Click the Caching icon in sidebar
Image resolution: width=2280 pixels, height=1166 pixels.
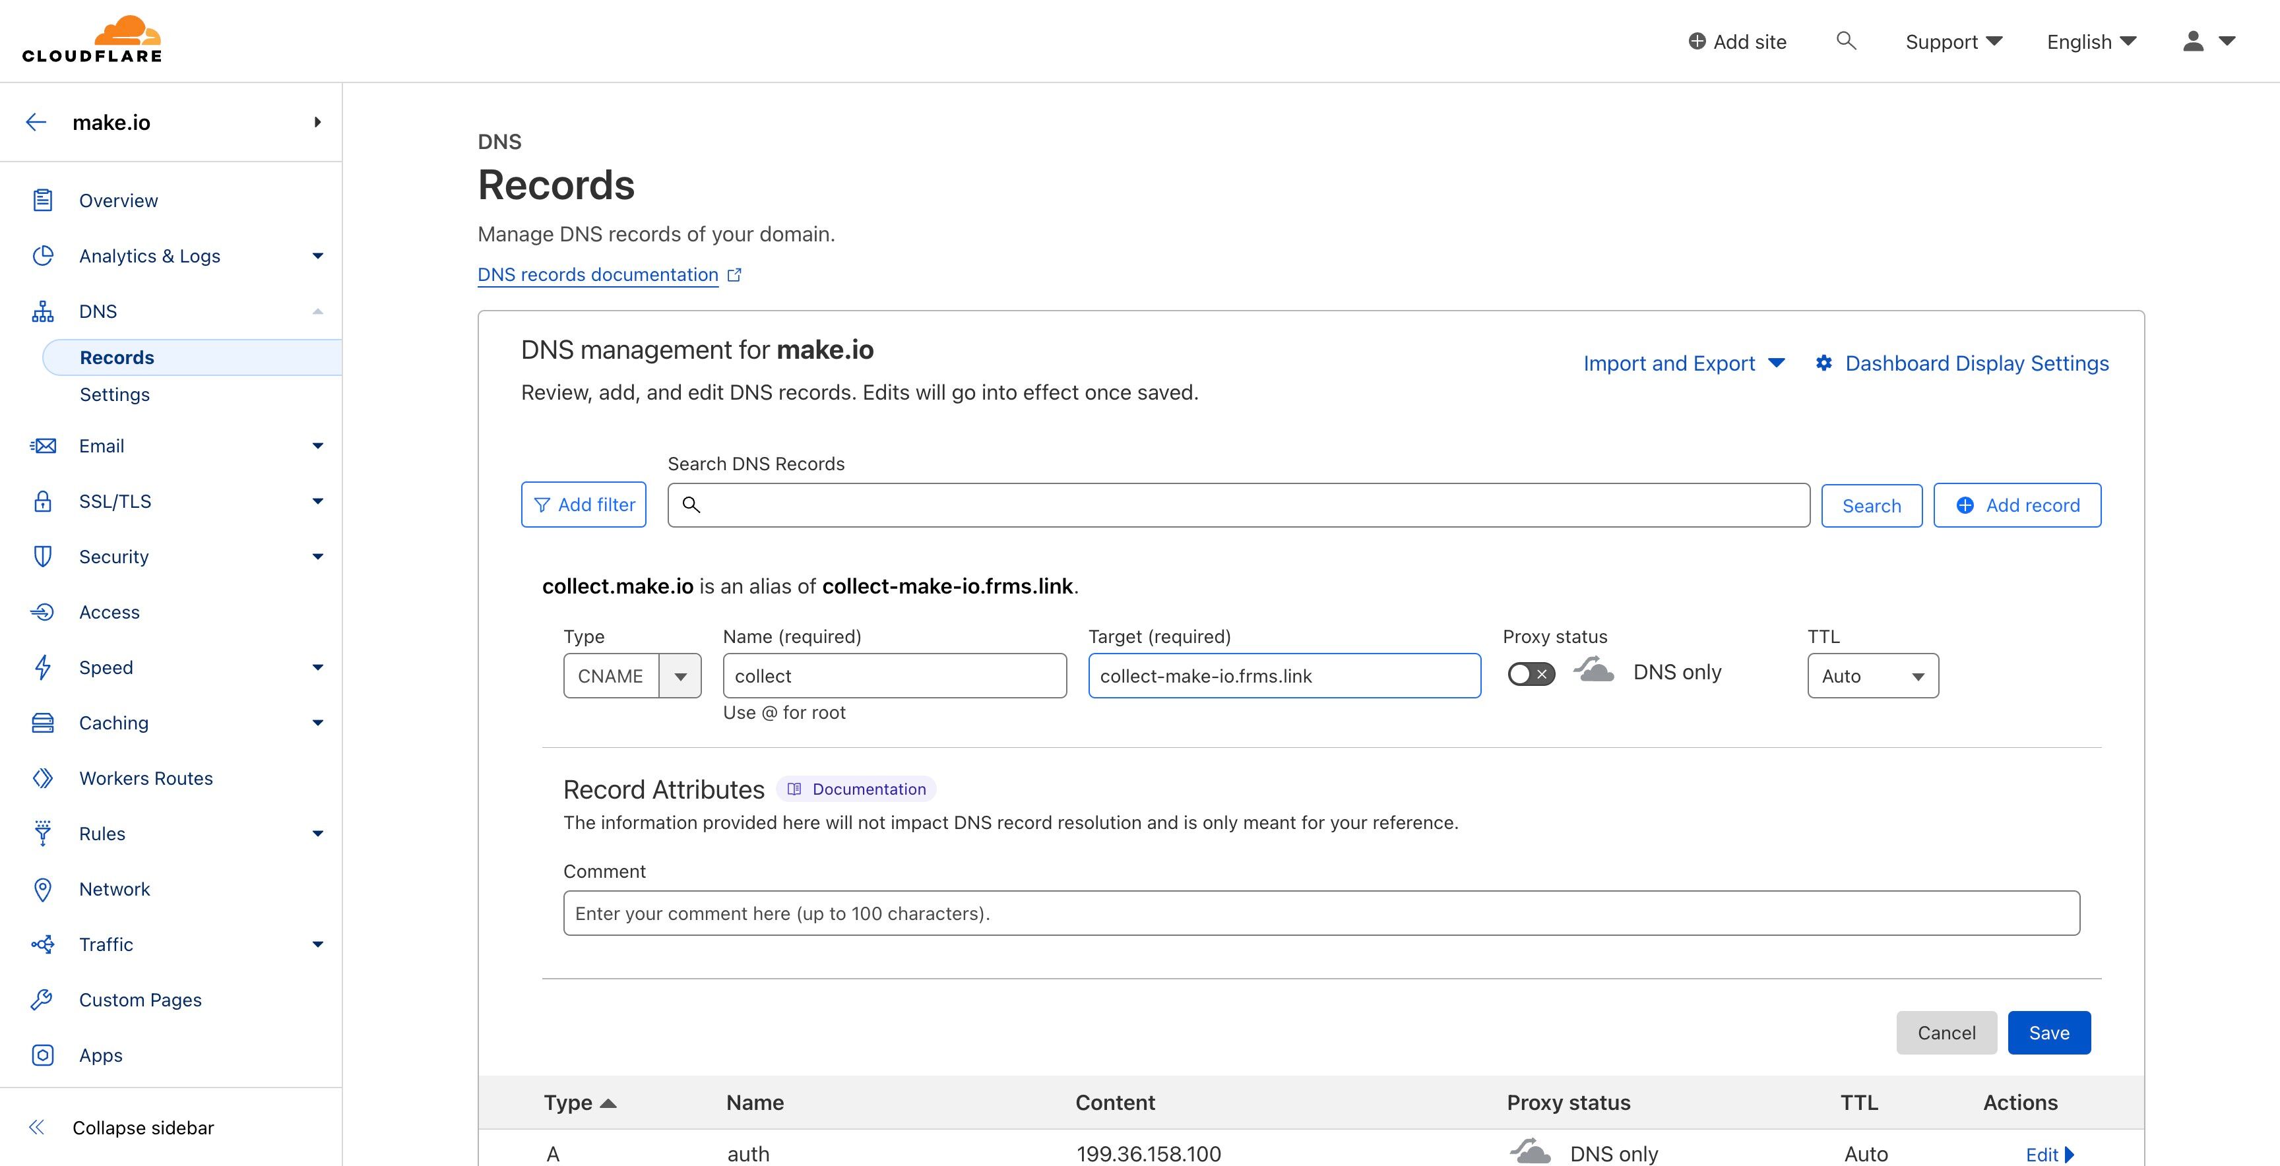coord(42,723)
